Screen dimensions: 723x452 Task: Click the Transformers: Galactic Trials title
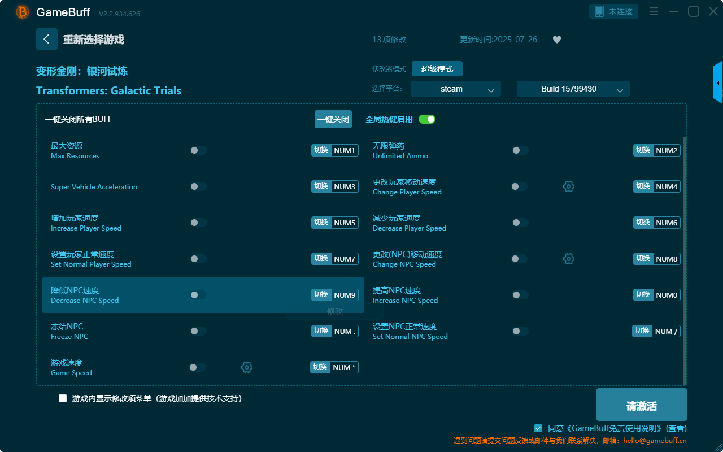[x=109, y=90]
